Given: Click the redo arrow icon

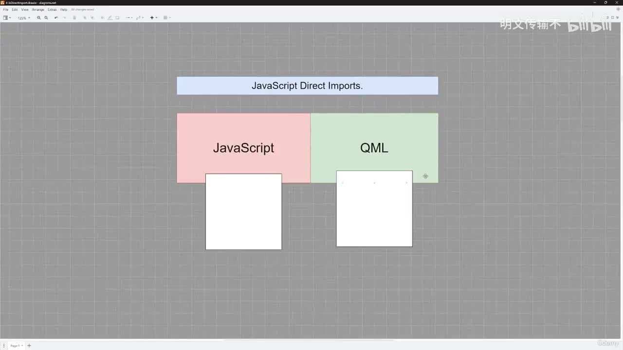Looking at the screenshot, I should [64, 17].
